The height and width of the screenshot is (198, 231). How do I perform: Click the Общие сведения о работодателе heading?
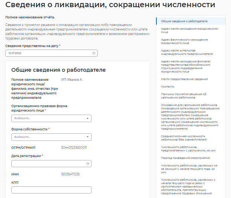pyautogui.click(x=58, y=70)
